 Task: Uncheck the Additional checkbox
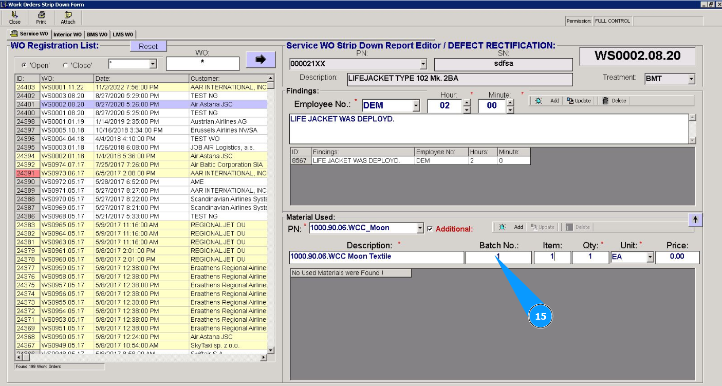tap(430, 229)
